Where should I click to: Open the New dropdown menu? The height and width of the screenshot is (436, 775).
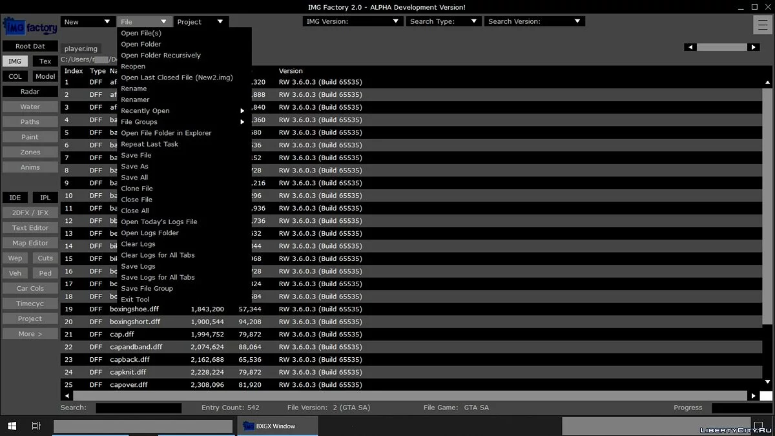(88, 22)
